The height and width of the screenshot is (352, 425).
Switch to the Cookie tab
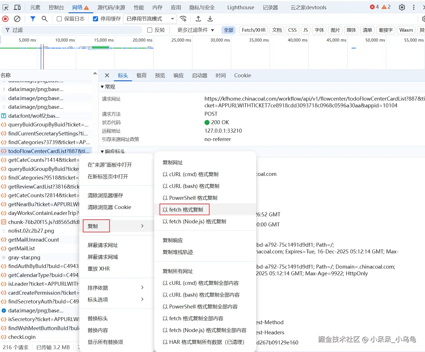pyautogui.click(x=243, y=75)
